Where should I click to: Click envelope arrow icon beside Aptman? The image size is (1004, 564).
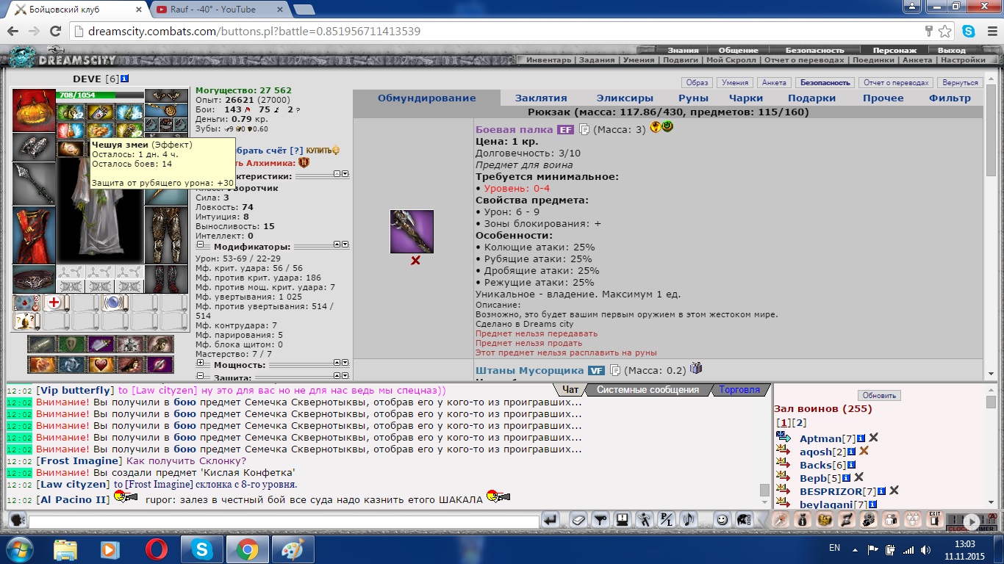coord(783,438)
